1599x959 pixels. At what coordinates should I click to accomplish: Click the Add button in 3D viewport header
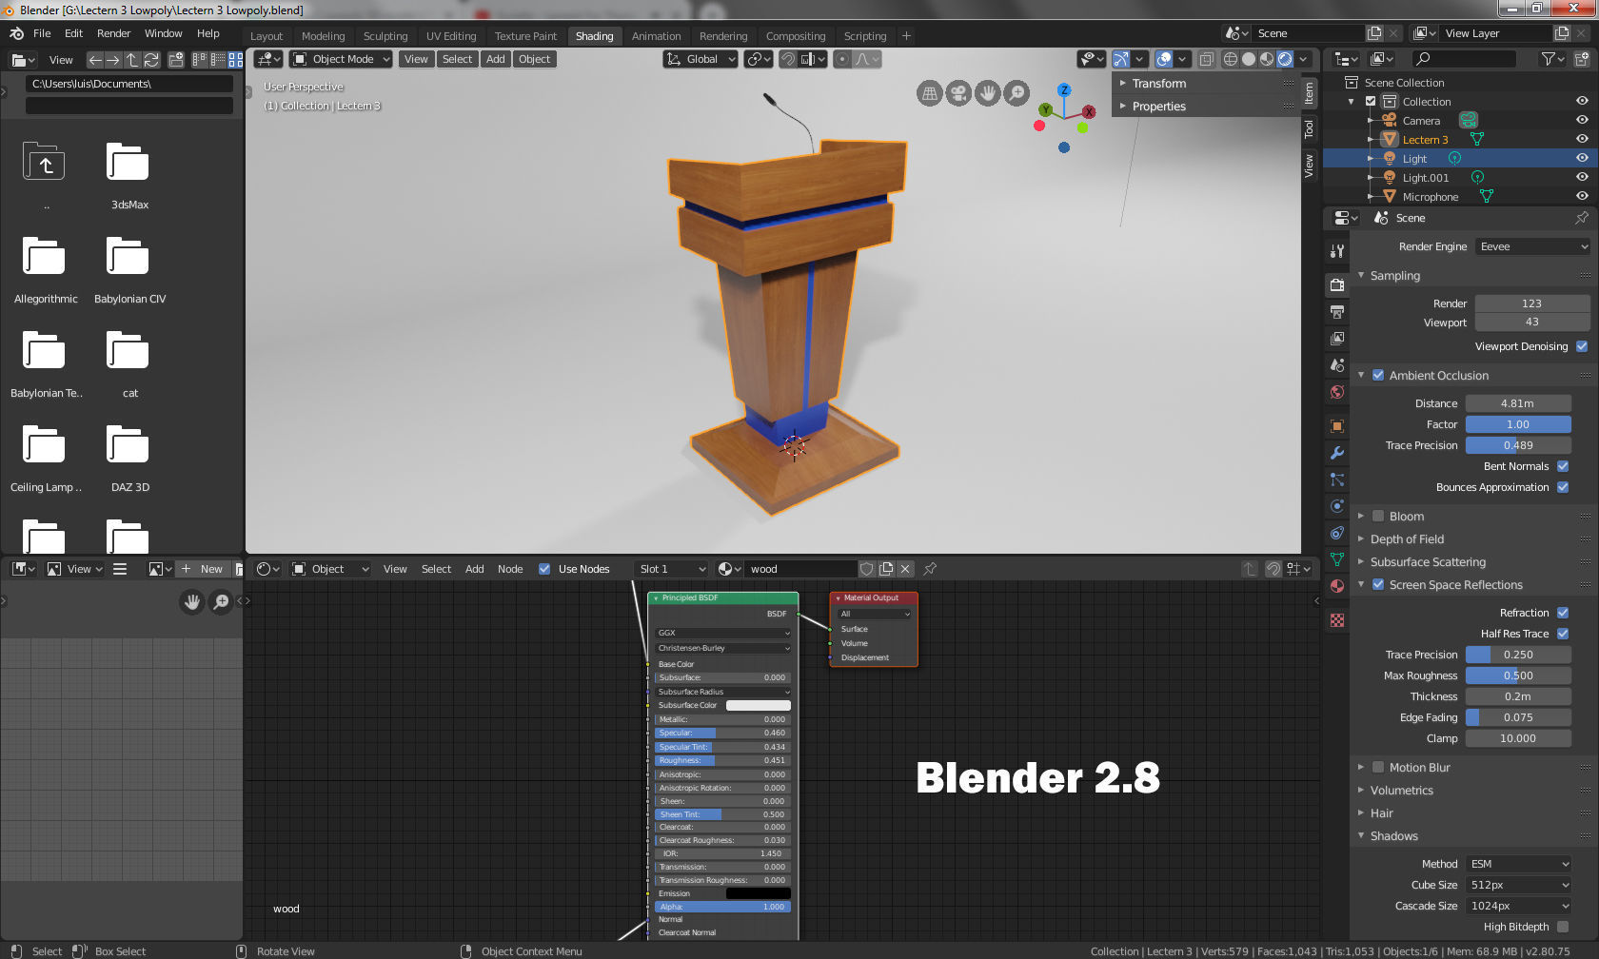click(495, 59)
